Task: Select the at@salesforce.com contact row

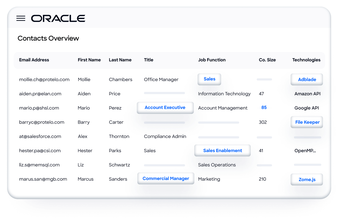Action: point(170,136)
